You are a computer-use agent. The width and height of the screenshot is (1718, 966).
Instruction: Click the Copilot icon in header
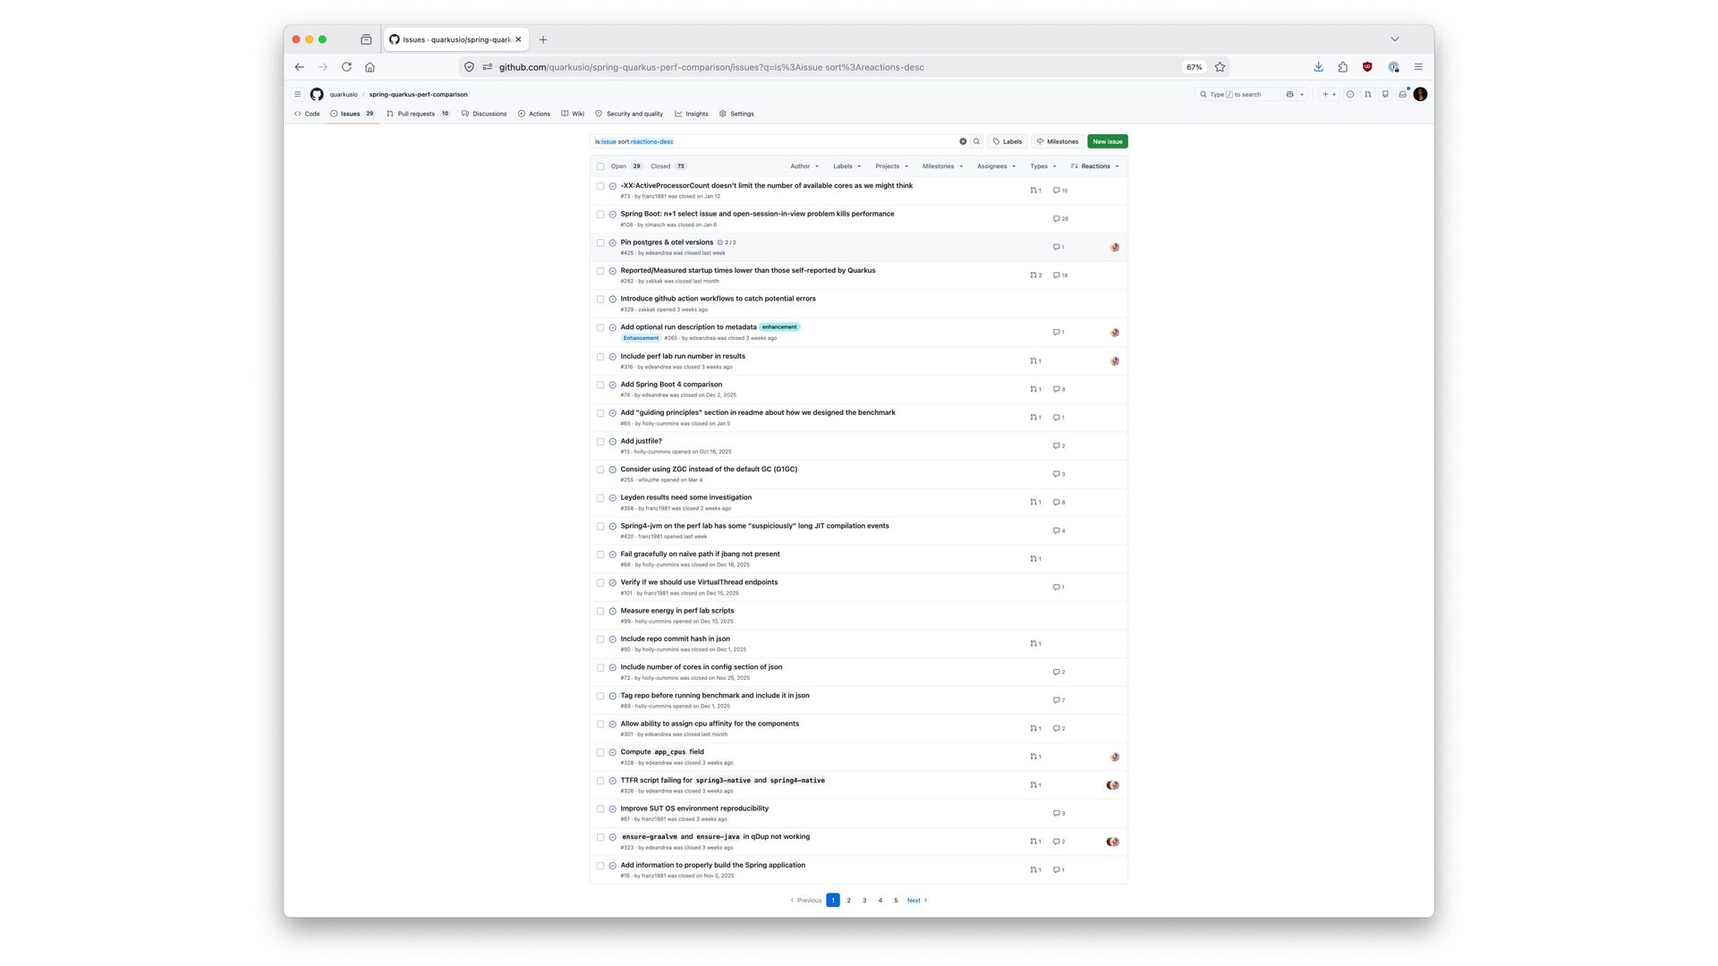point(1289,94)
